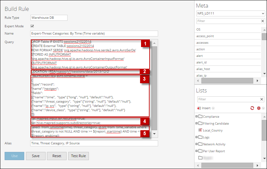Screen dimensions: 267x169
Task: Select the Filtering Candidate list label
Action: 216,123
